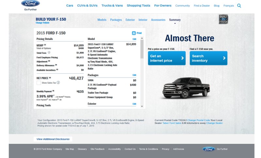Open Site Map footer link
The image size is (261, 158).
point(70,149)
